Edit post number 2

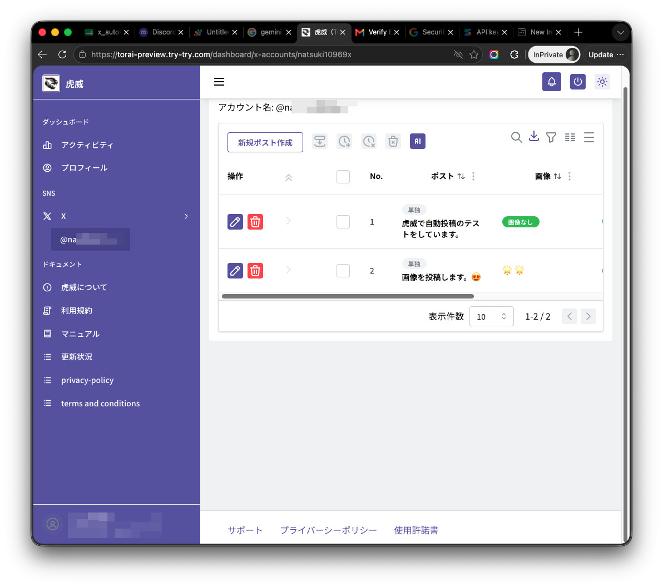[235, 271]
